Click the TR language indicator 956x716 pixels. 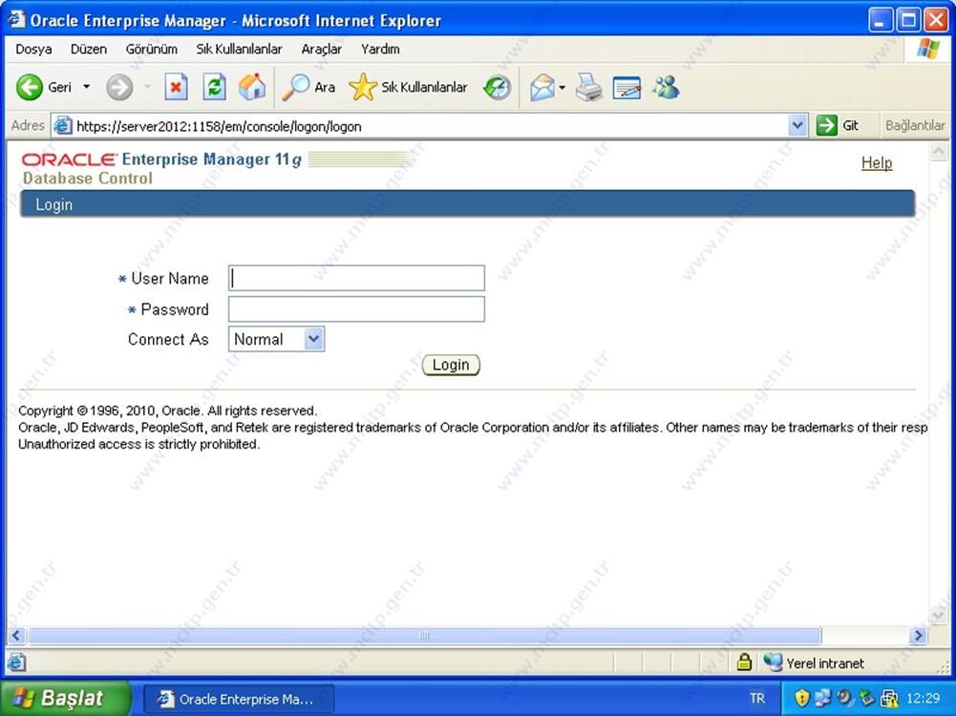[x=757, y=698]
